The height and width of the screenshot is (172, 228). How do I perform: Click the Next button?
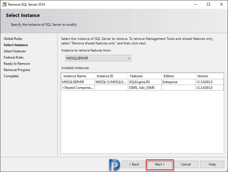coord(160,164)
